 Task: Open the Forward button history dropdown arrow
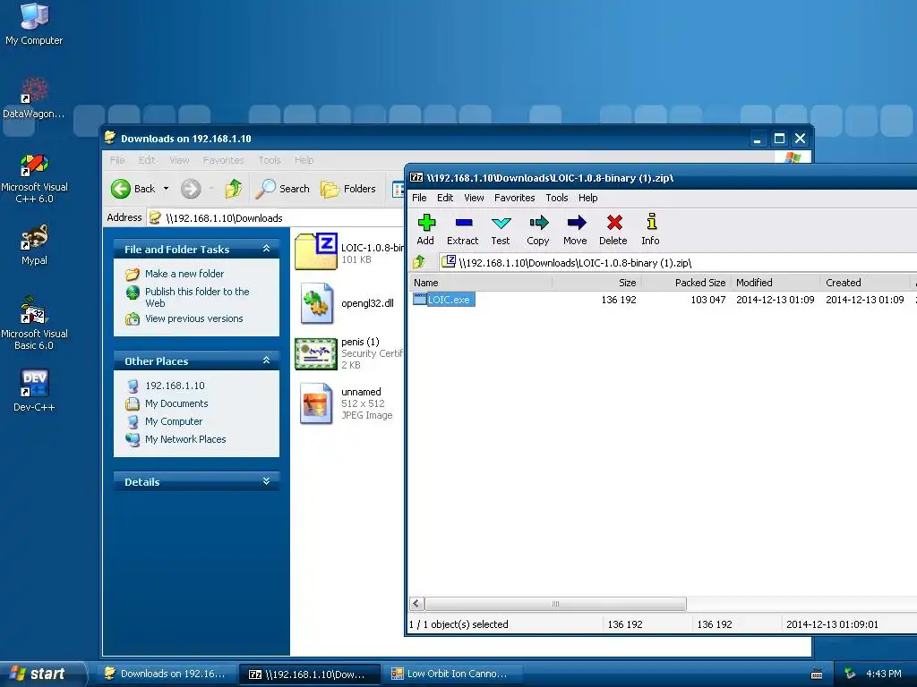[211, 189]
